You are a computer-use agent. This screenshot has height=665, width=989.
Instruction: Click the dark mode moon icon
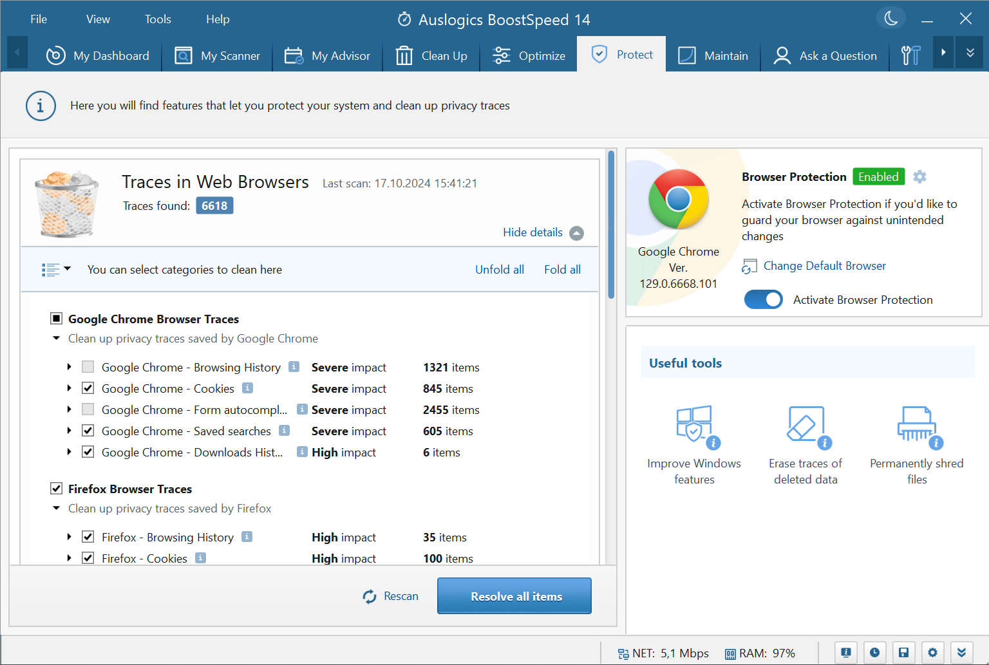tap(890, 18)
